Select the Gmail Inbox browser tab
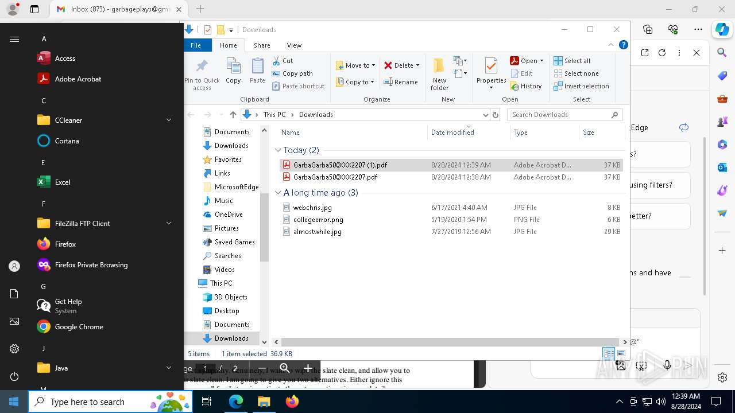 (119, 9)
